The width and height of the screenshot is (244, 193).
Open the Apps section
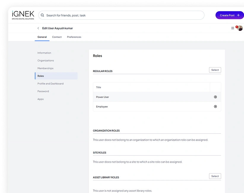tap(40, 99)
